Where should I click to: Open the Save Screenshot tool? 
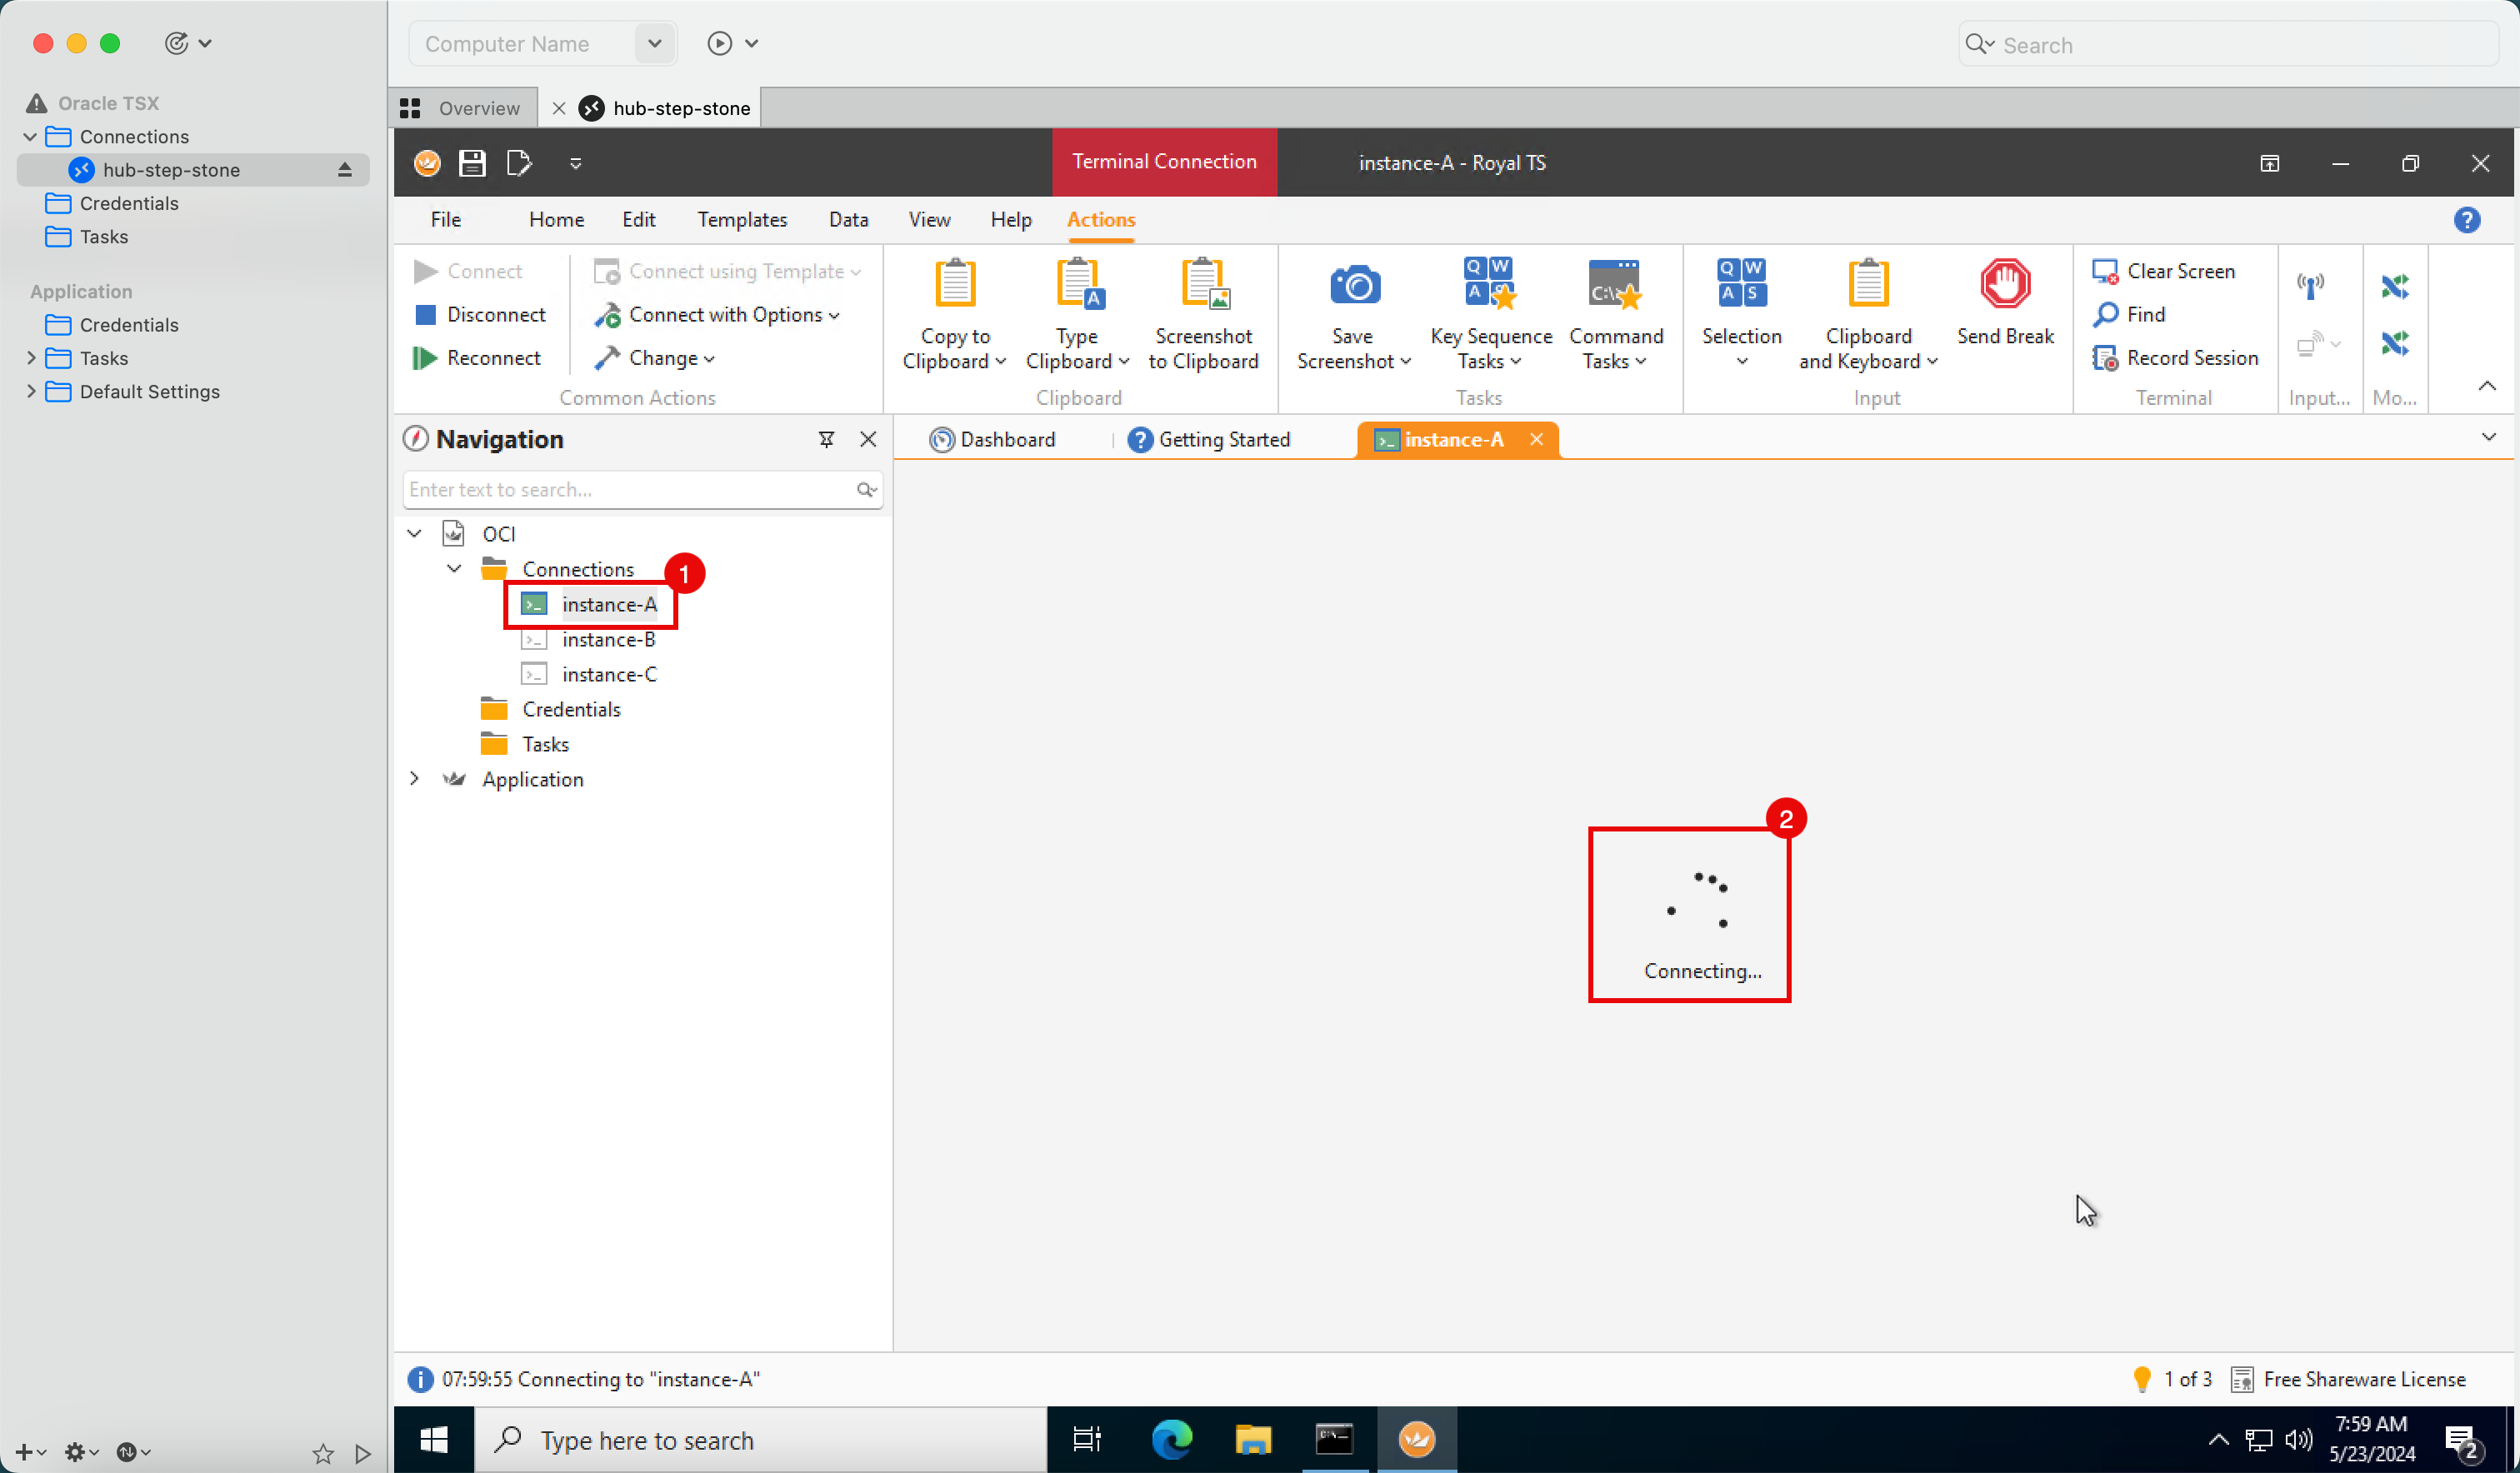click(x=1350, y=314)
